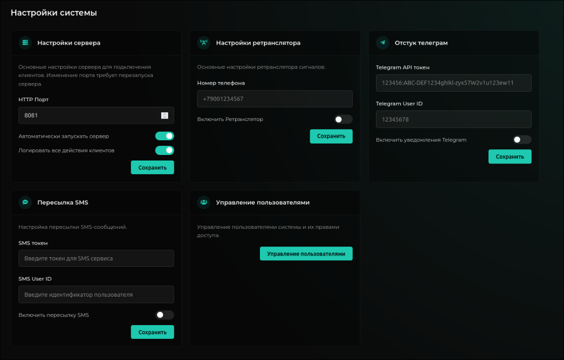Save the SMS forwarding settings
The image size is (564, 360).
153,332
